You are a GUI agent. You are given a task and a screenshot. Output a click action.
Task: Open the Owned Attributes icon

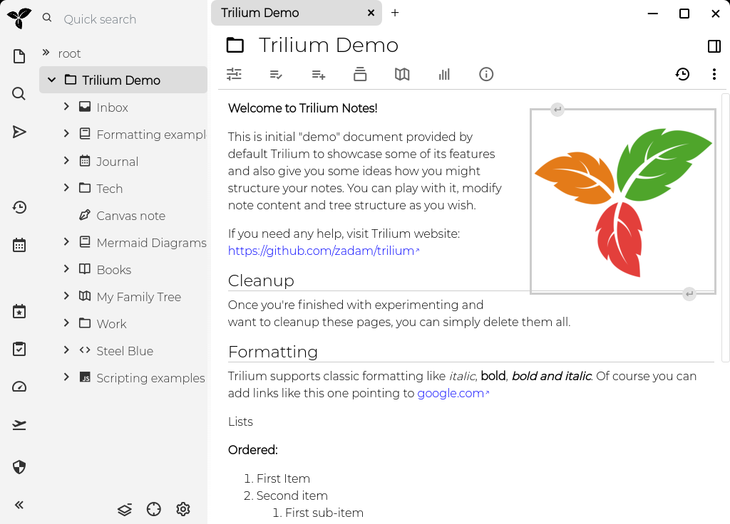(318, 73)
